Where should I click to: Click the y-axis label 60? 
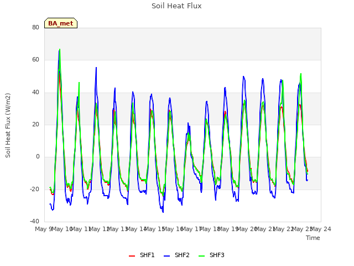tap(35, 60)
